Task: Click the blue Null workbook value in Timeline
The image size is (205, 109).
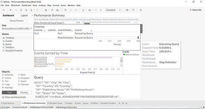Action: [37, 33]
